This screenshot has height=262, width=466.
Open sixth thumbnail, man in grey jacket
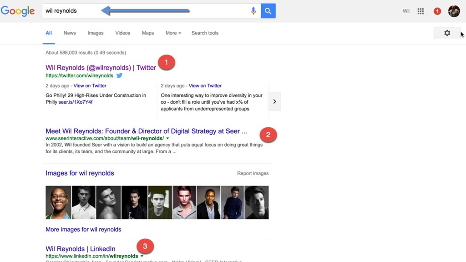pos(184,202)
